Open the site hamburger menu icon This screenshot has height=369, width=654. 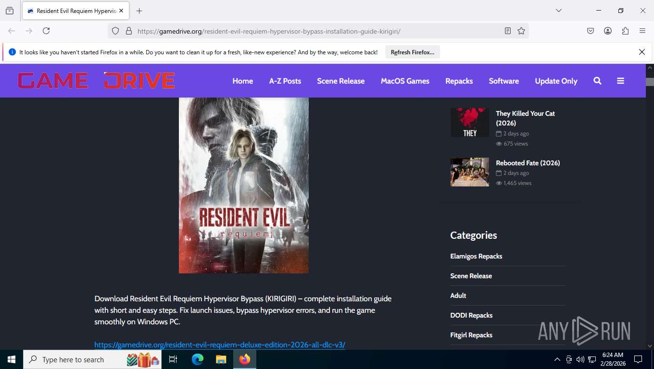point(620,81)
